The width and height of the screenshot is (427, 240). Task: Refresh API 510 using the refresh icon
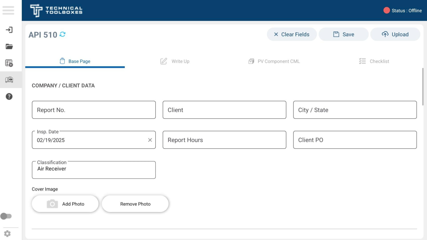[x=62, y=34]
